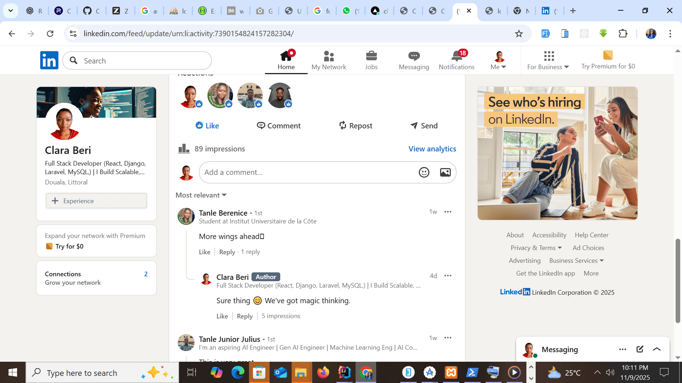Open options menu on Tanle Berenice's comment
The width and height of the screenshot is (682, 383).
coord(448,212)
